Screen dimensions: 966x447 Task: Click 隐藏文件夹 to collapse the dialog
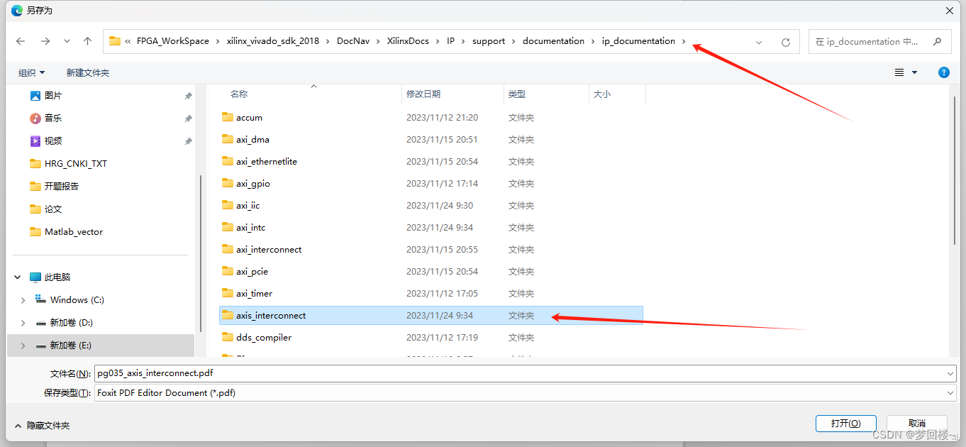[x=44, y=425]
